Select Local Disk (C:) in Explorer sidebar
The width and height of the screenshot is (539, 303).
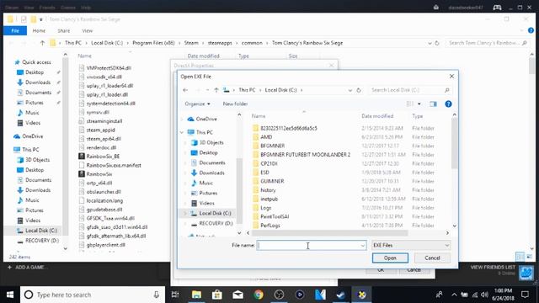(41, 231)
